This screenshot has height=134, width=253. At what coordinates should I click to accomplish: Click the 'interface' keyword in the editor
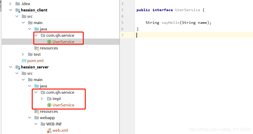[163, 10]
